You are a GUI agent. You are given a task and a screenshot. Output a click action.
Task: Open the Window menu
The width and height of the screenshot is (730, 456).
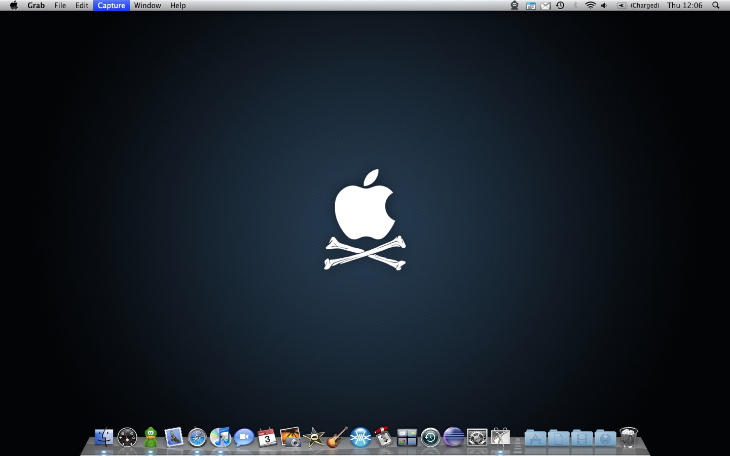[148, 6]
